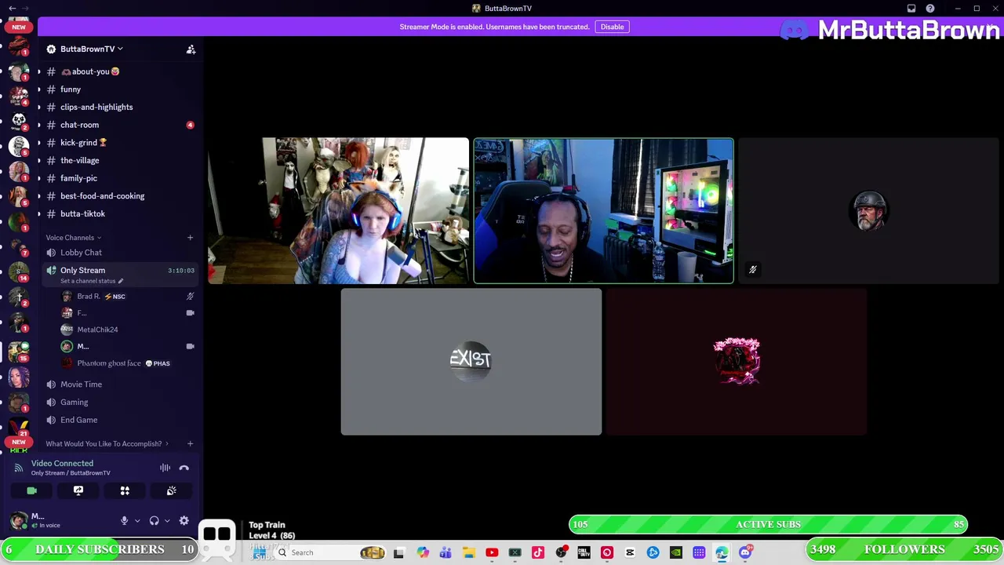
Task: Open noise suppression settings icon
Action: click(x=165, y=468)
